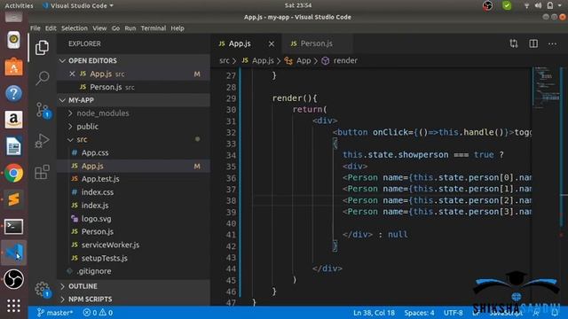Click the Open Changes compare icon
The width and height of the screenshot is (568, 319).
(514, 43)
